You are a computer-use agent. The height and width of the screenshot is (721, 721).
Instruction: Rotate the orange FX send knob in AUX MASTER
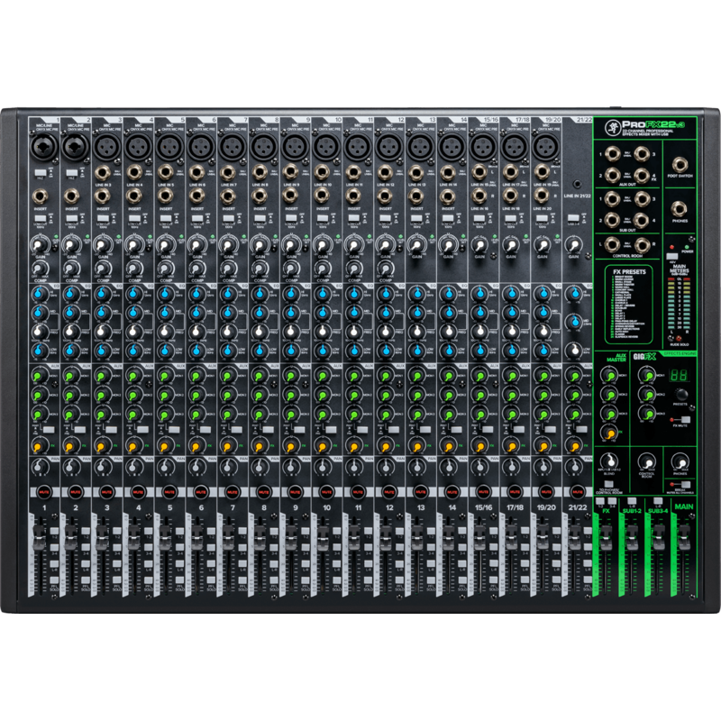click(610, 433)
